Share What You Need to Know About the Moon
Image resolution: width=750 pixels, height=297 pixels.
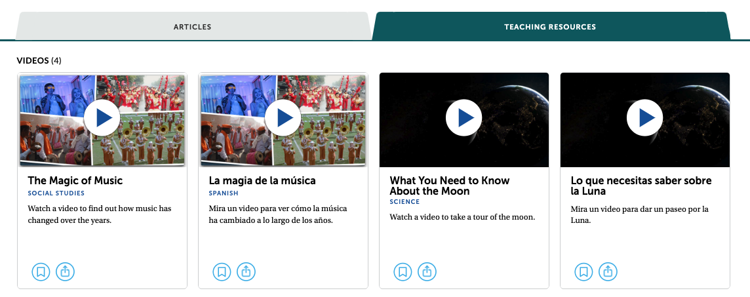click(x=427, y=271)
